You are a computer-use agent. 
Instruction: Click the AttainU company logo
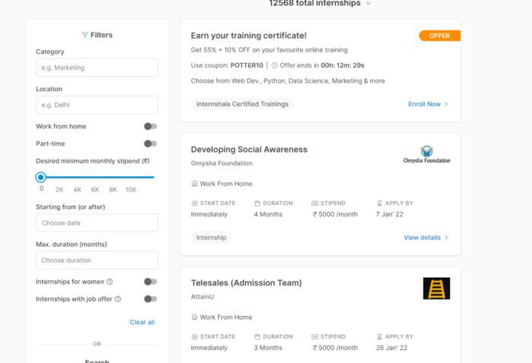click(436, 288)
